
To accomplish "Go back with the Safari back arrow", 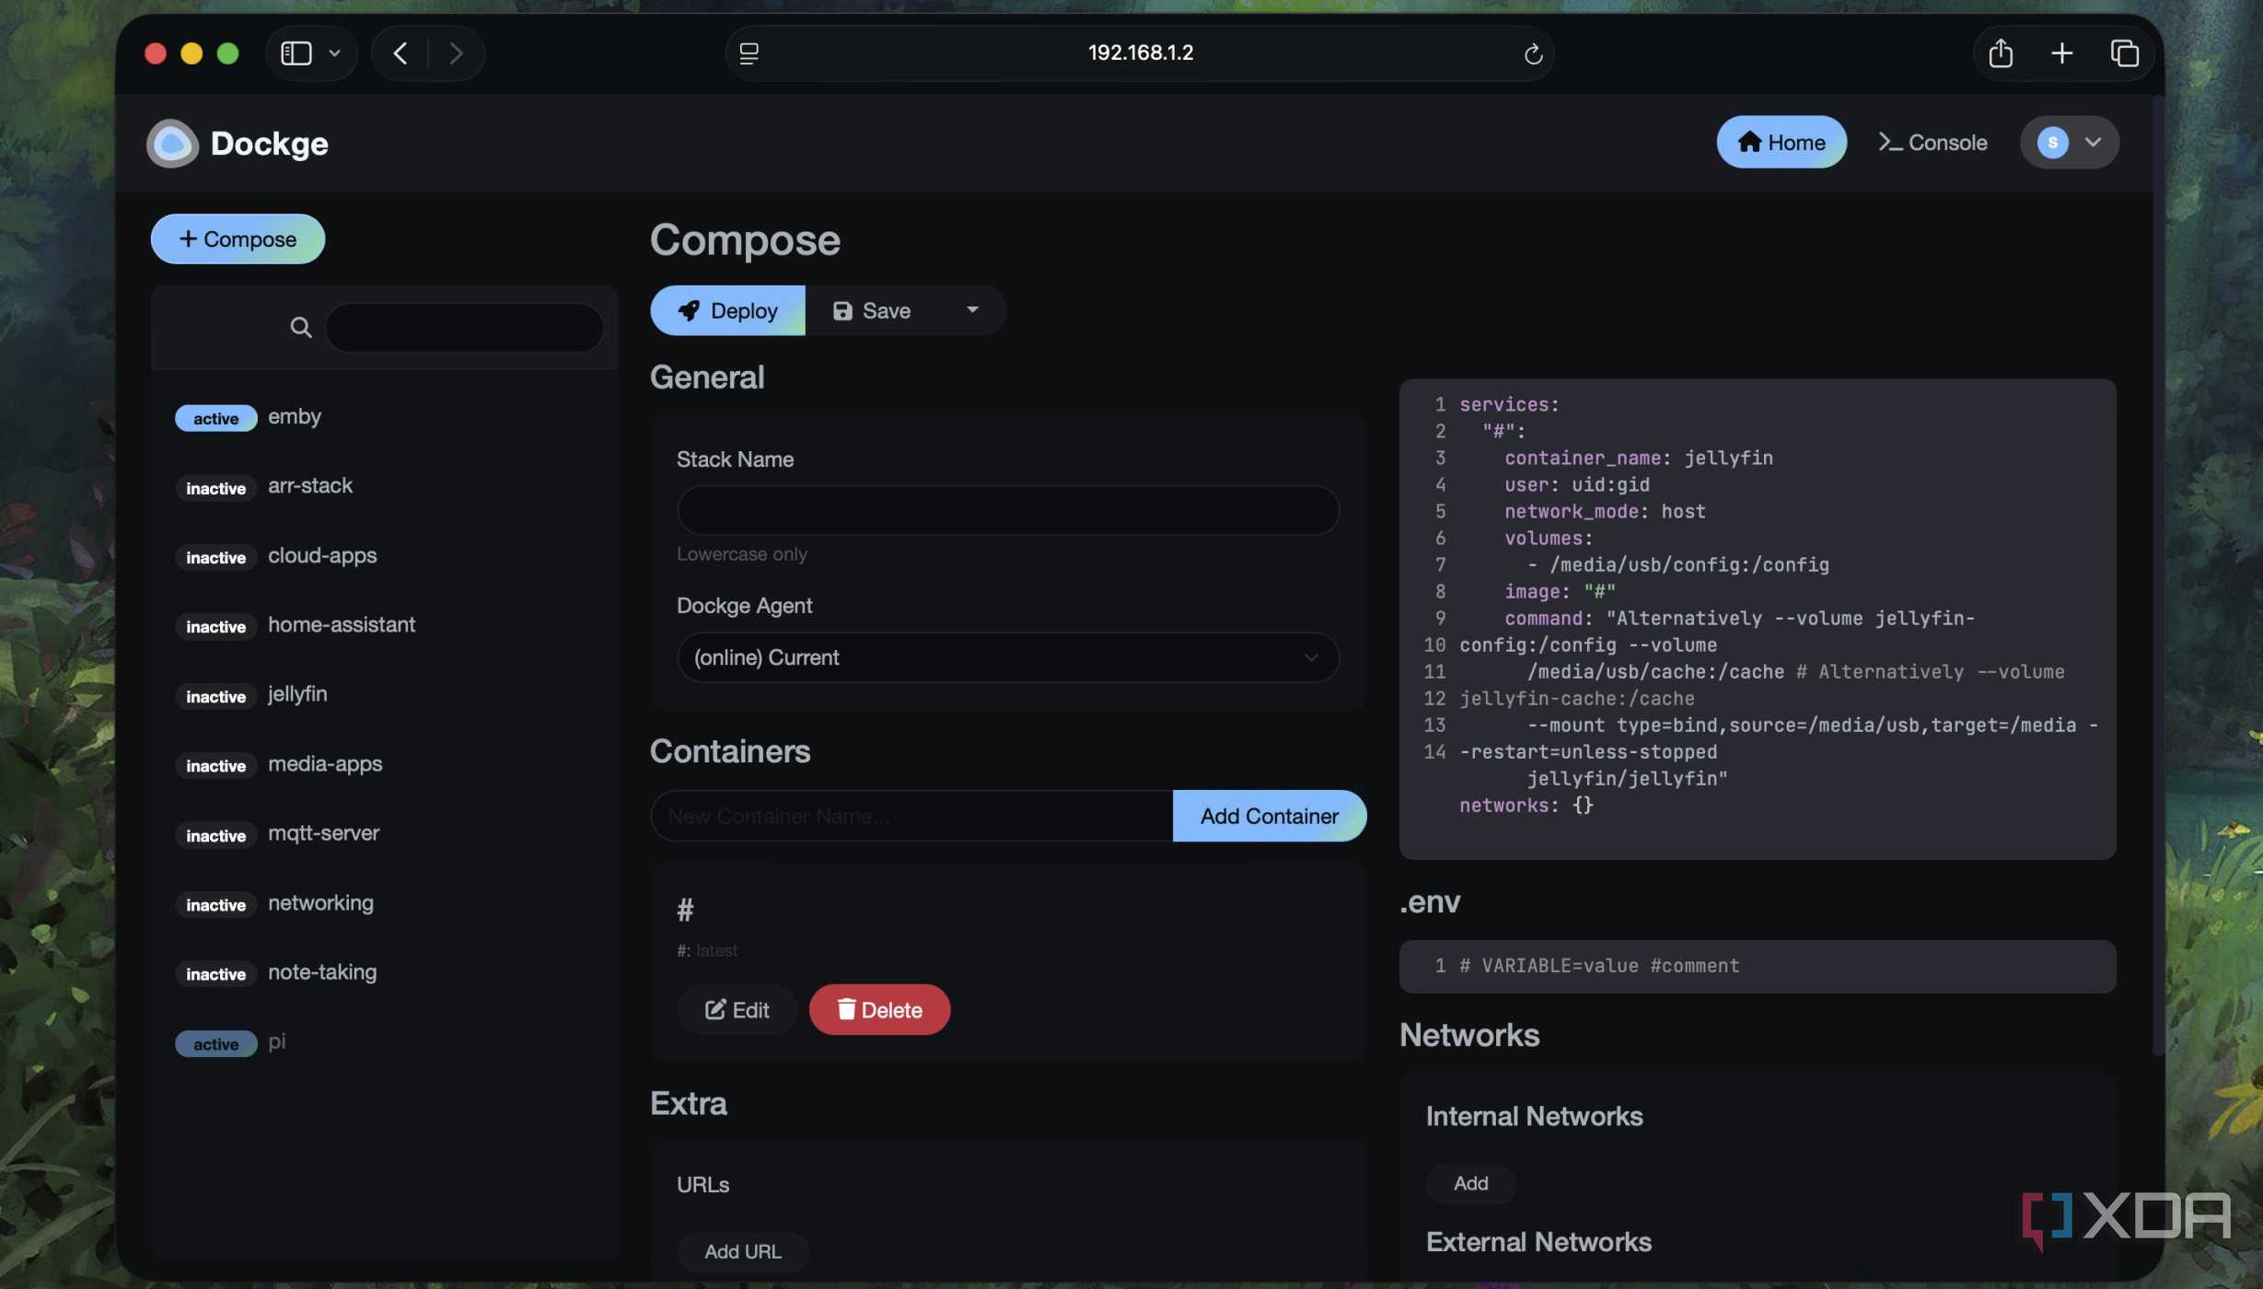I will [400, 52].
